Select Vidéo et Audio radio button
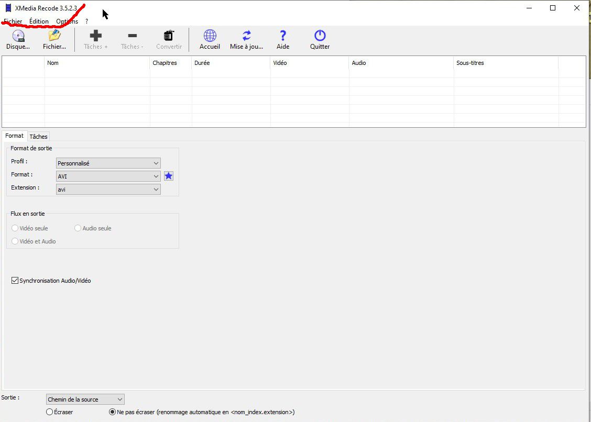 (x=15, y=241)
